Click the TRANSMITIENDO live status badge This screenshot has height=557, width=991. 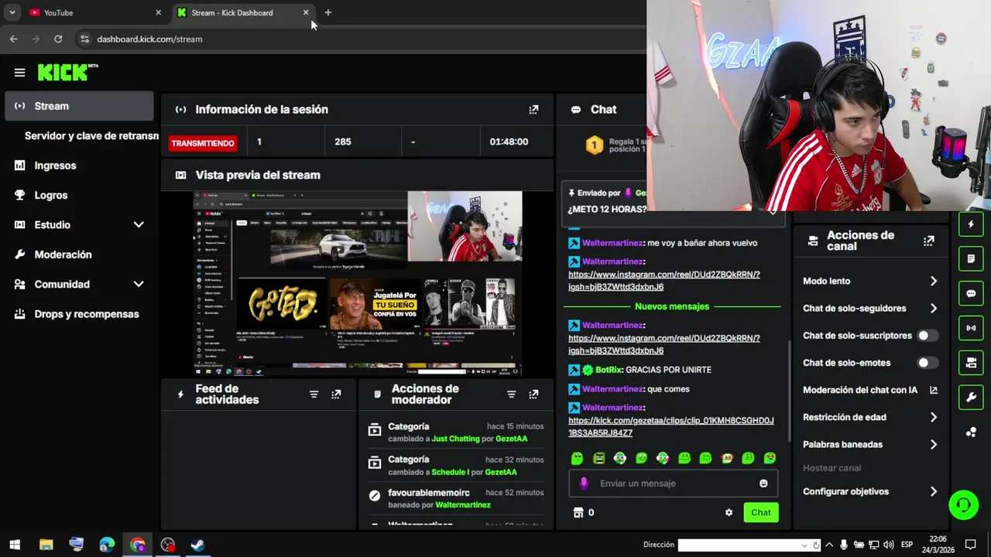coord(203,143)
